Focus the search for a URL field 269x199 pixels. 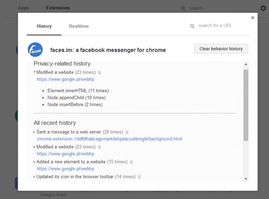click(215, 26)
